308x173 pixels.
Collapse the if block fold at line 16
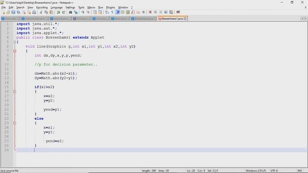coord(15,92)
